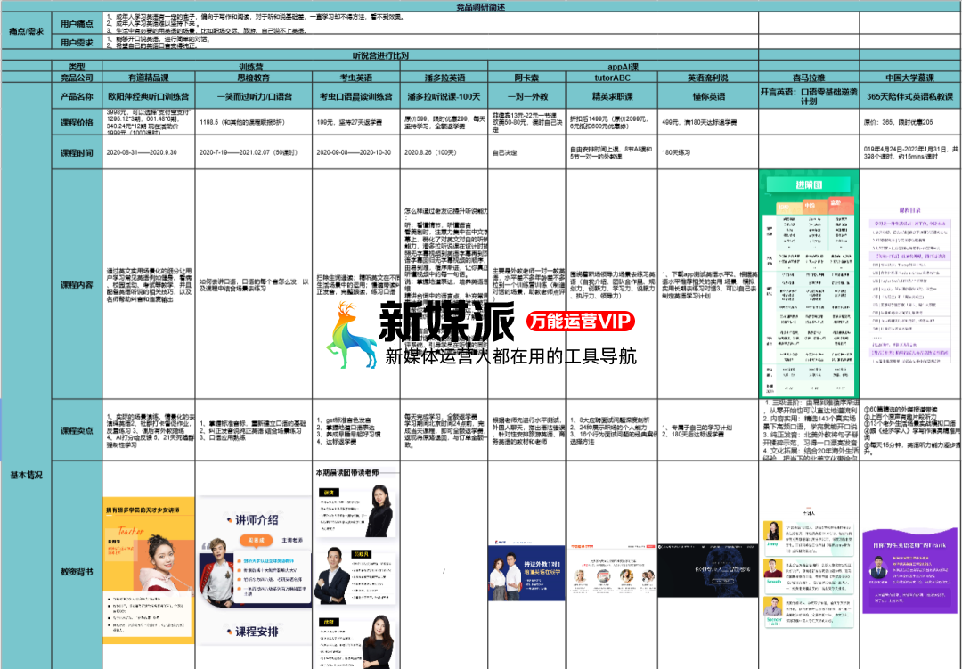
Task: Open the purple Frank teacher image
Action: pos(909,571)
